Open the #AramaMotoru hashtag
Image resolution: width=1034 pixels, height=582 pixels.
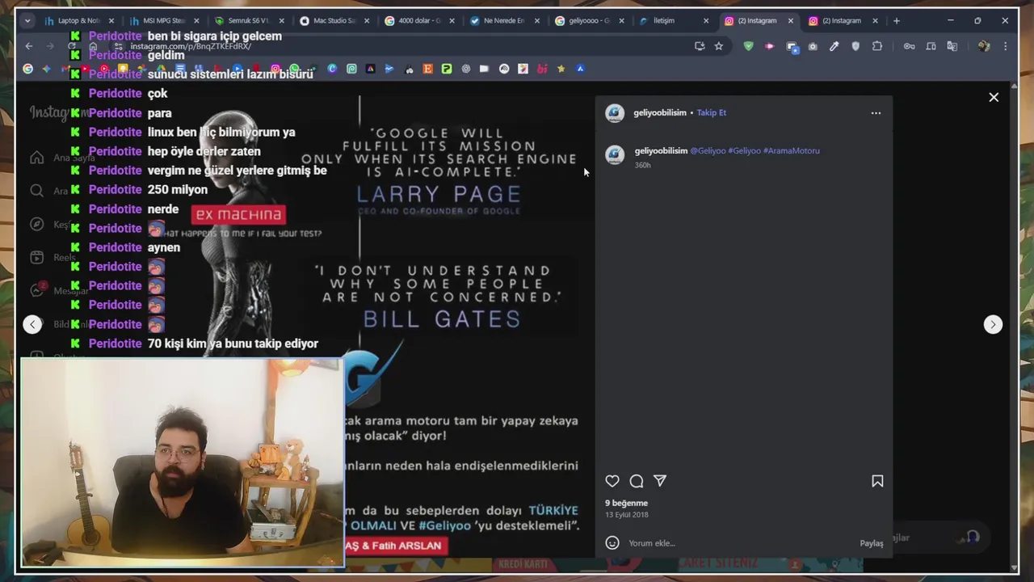[792, 150]
